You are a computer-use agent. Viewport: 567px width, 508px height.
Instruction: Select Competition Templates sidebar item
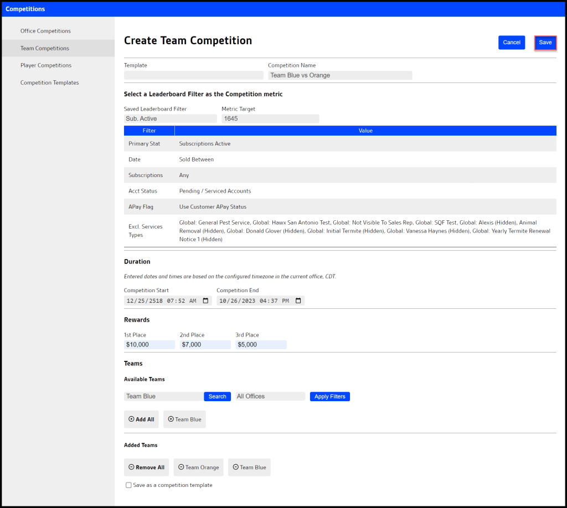click(49, 82)
